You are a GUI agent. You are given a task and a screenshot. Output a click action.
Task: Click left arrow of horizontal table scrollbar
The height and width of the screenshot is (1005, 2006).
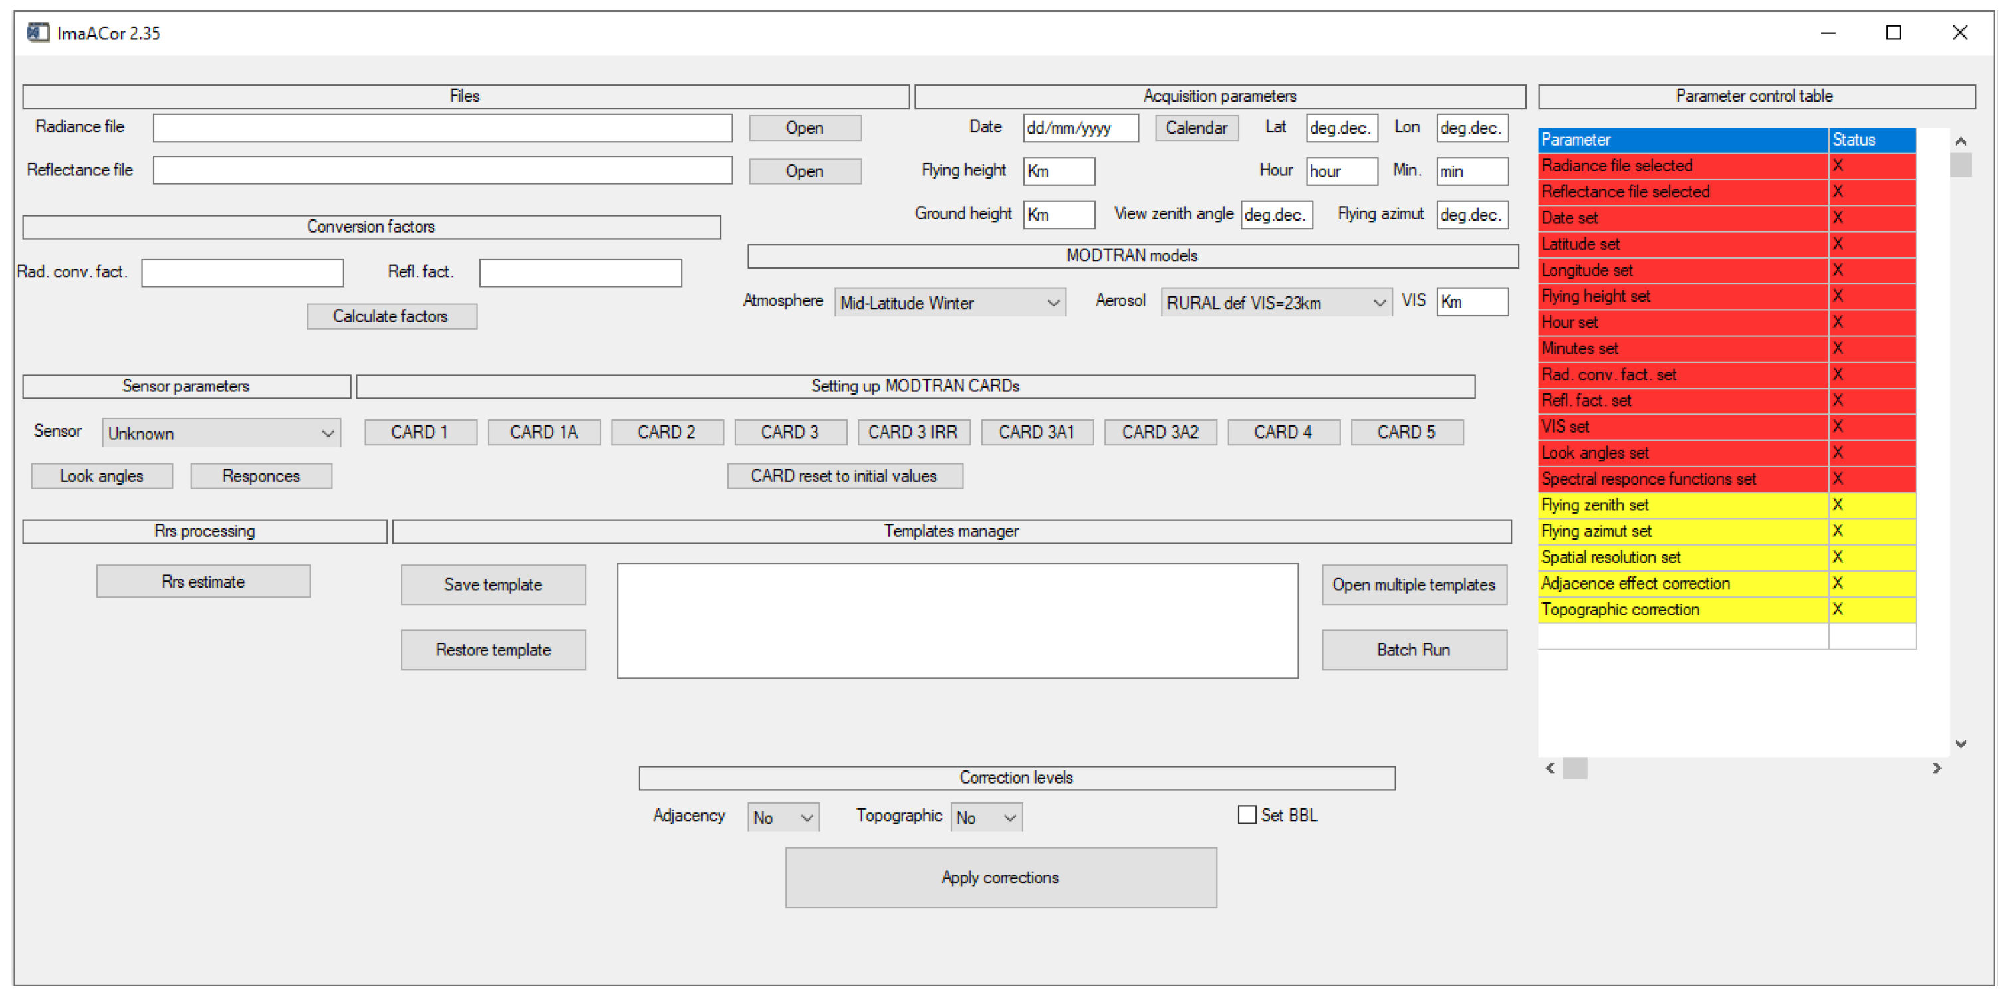point(1550,768)
